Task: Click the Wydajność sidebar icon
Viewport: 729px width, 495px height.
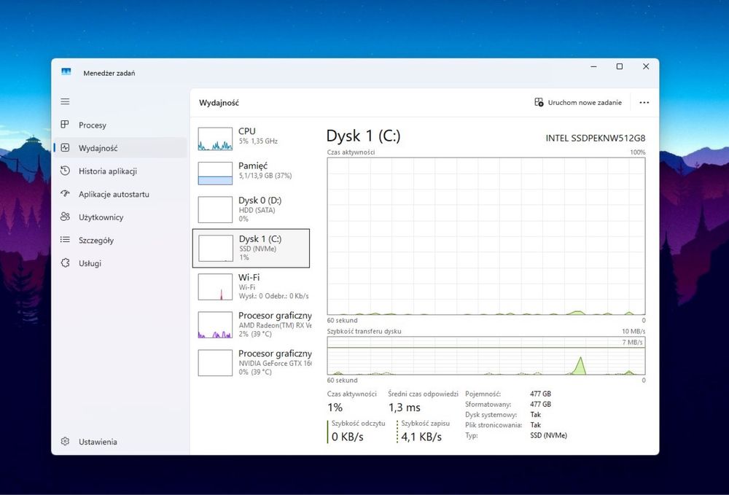Action: (x=65, y=148)
